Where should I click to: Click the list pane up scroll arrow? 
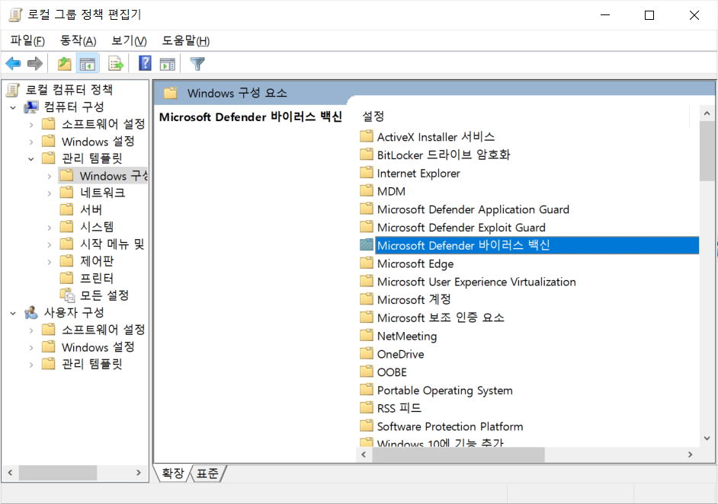pyautogui.click(x=707, y=113)
